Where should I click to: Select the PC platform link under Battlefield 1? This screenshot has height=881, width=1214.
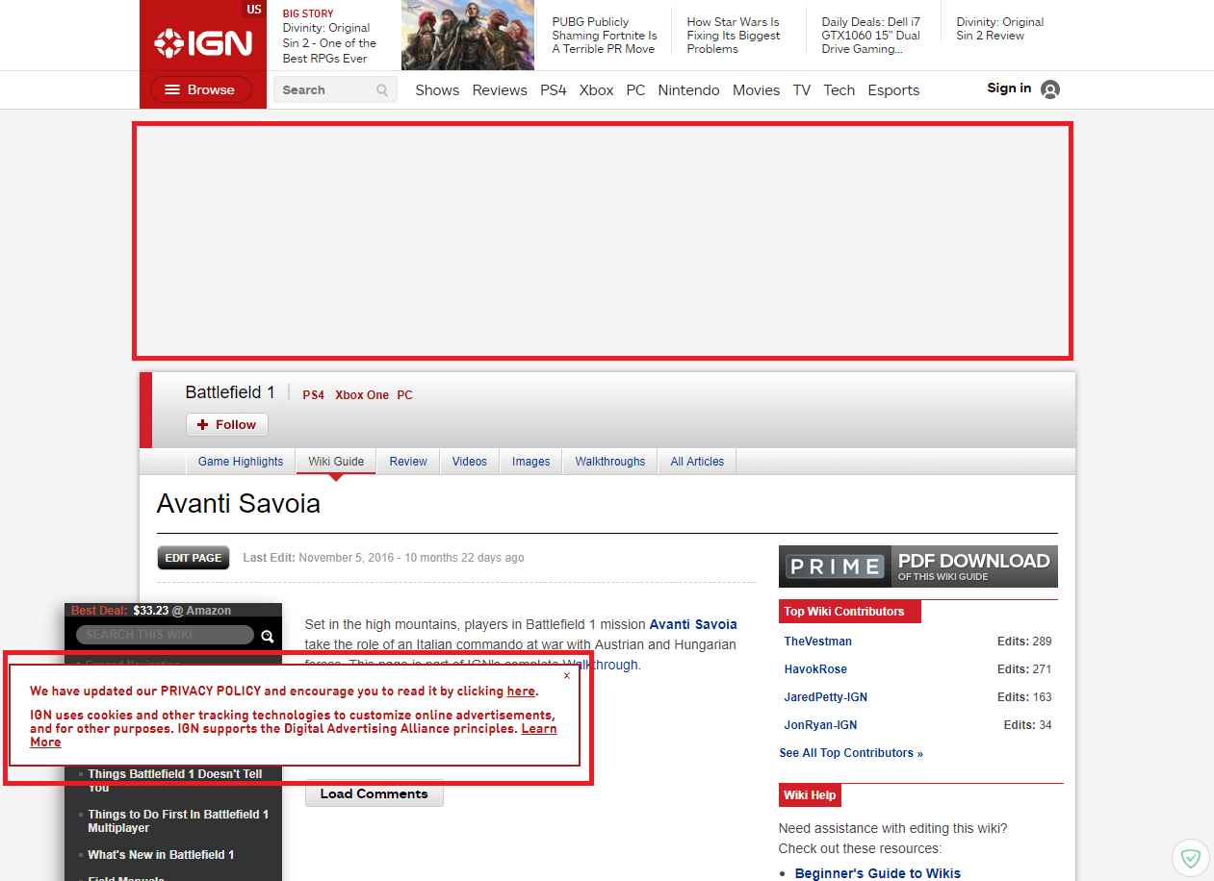pos(404,395)
